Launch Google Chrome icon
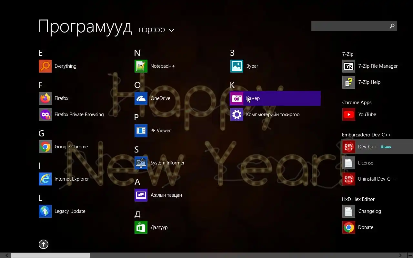 coord(45,147)
